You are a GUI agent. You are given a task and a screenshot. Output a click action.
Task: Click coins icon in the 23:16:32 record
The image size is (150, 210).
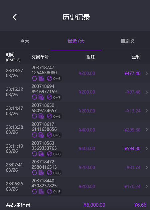[41, 98]
